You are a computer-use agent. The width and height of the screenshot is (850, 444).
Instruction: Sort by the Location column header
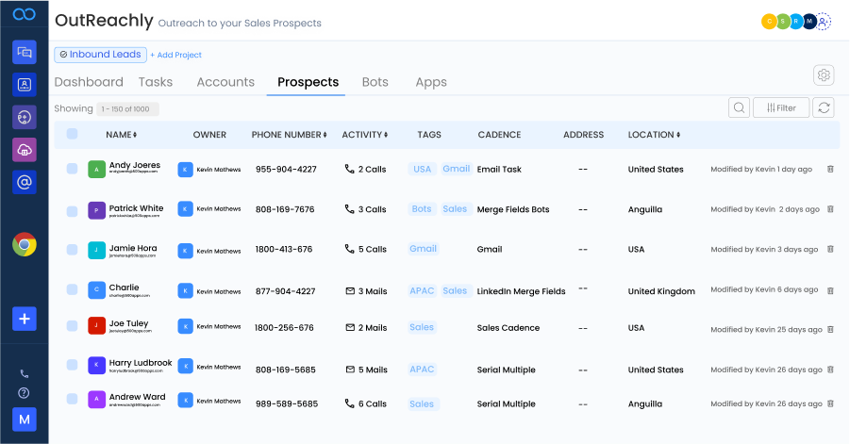coord(654,135)
